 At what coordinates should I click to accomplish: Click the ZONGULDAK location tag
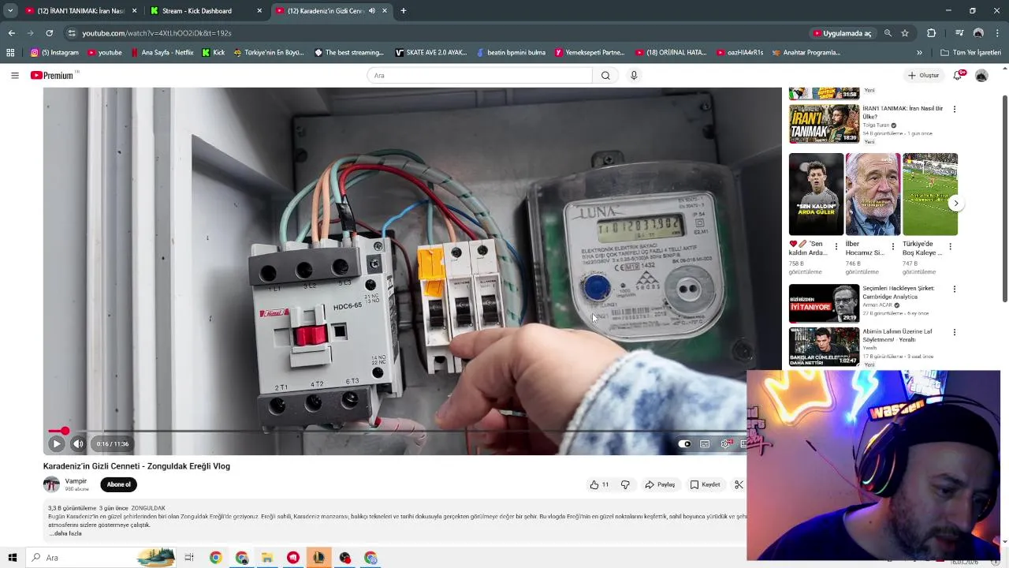148,508
